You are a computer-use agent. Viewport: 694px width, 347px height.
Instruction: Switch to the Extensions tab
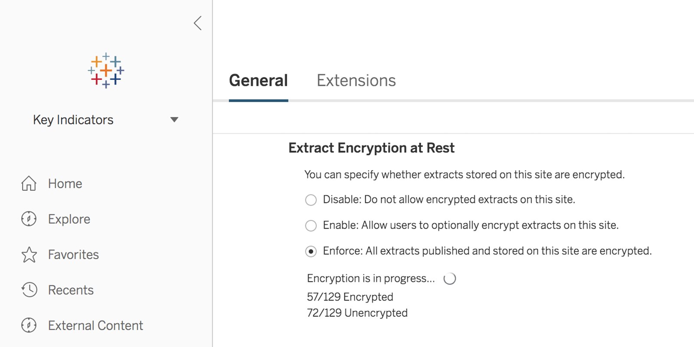356,81
